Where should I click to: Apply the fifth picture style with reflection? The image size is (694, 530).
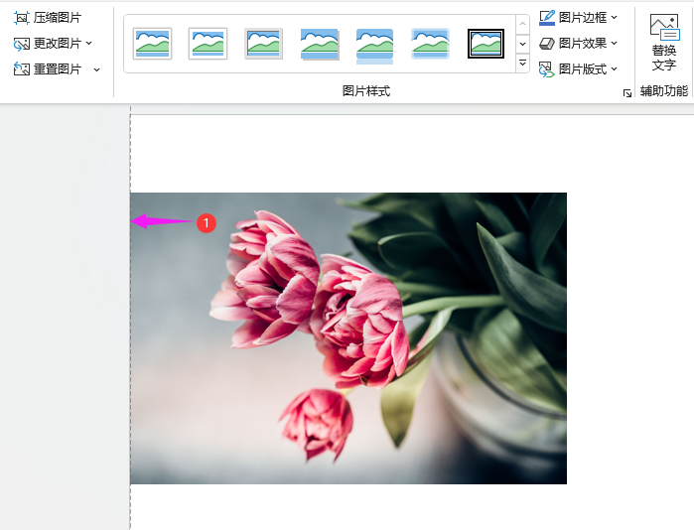[x=375, y=45]
